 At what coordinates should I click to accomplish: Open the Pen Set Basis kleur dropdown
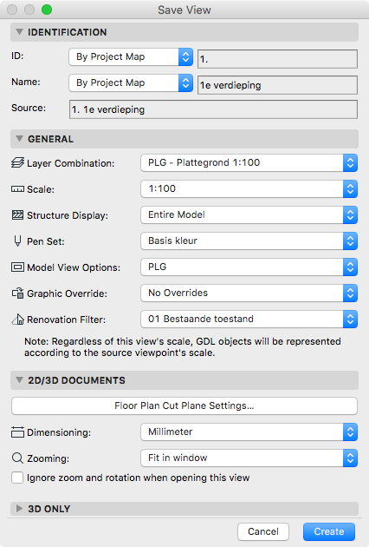pos(249,241)
